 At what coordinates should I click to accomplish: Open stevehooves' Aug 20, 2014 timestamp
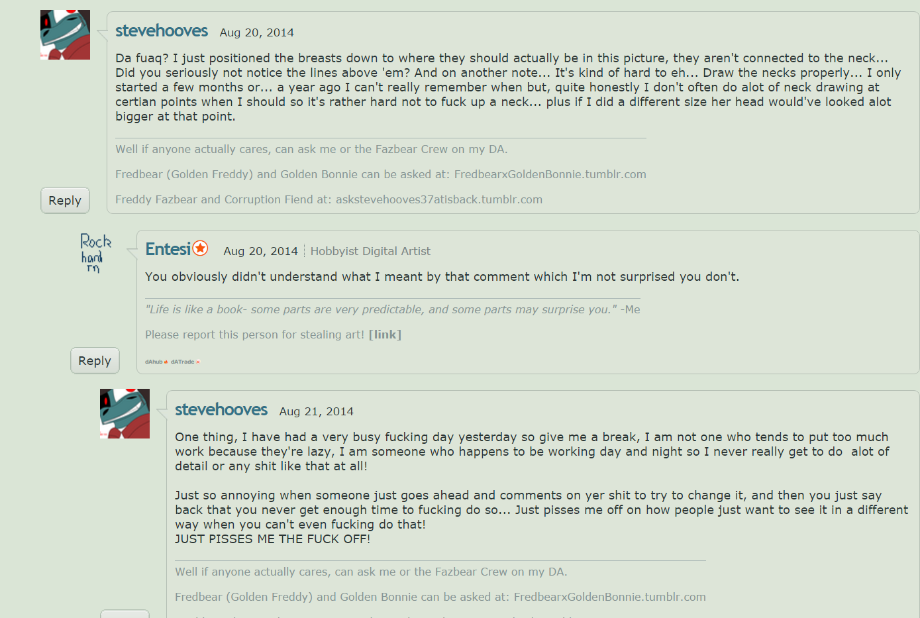point(256,32)
